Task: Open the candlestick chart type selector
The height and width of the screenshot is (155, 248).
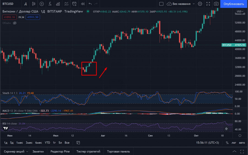Action: (x=34, y=4)
